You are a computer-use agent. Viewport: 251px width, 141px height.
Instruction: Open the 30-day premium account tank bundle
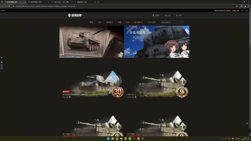click(x=92, y=84)
